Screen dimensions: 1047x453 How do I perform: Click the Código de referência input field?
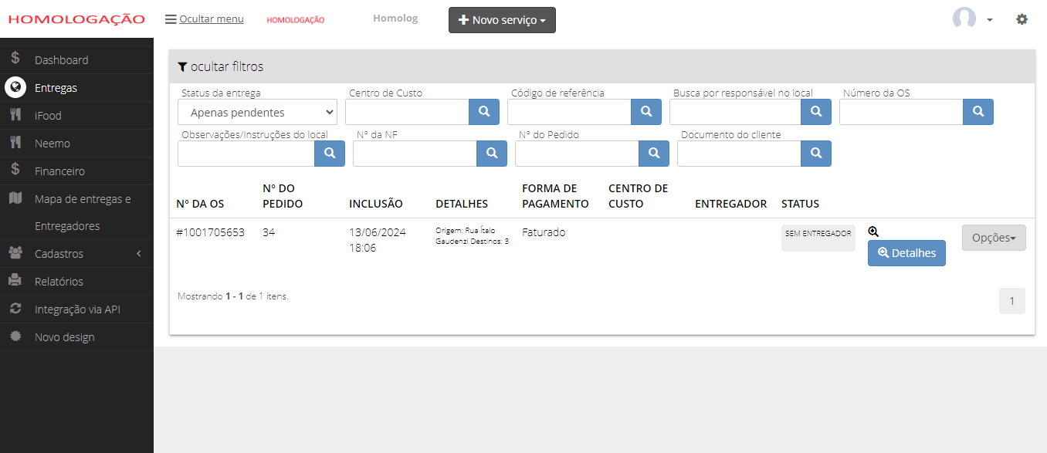pyautogui.click(x=569, y=112)
